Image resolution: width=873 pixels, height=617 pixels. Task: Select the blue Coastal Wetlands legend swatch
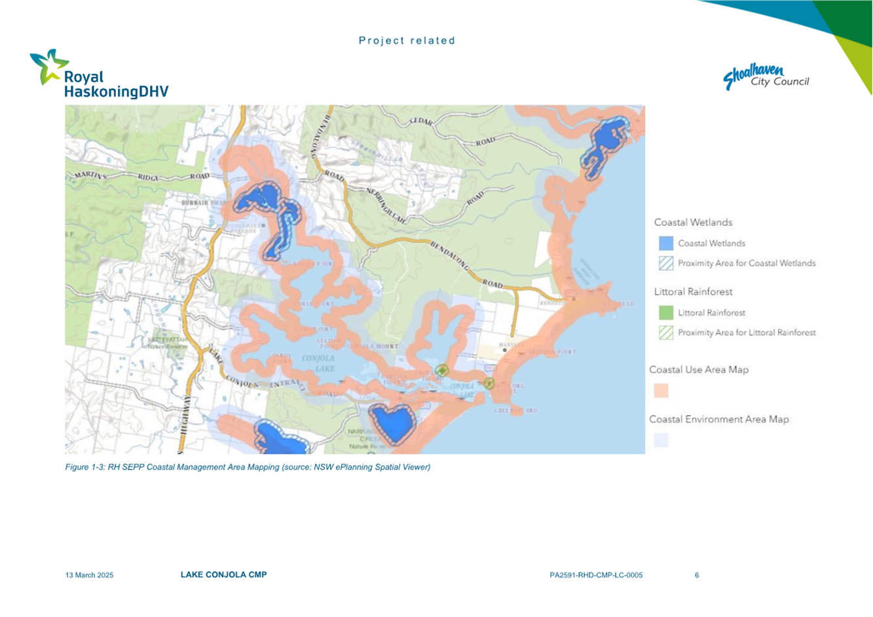tap(665, 244)
